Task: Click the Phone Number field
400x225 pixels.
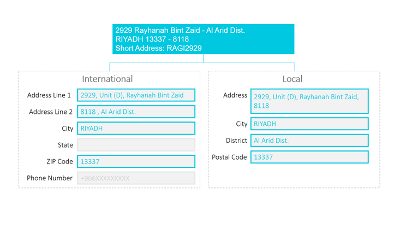Action: (x=136, y=178)
